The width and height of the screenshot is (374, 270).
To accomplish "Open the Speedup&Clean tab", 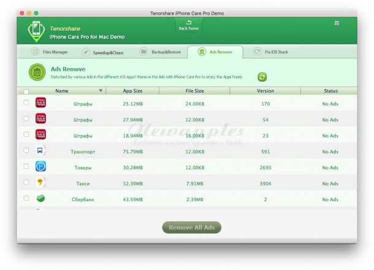I will tap(104, 52).
